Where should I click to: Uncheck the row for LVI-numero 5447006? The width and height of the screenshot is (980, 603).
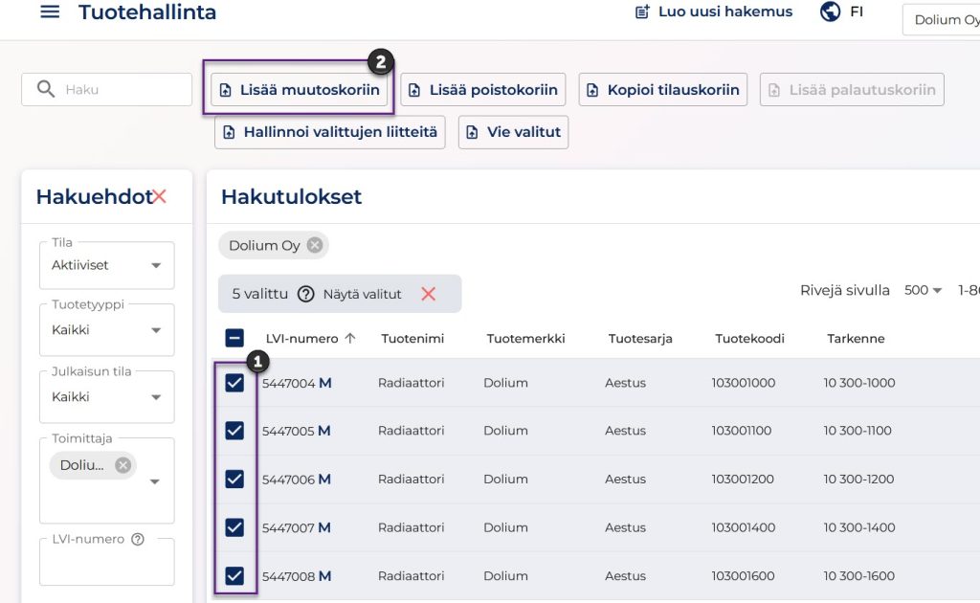click(234, 480)
